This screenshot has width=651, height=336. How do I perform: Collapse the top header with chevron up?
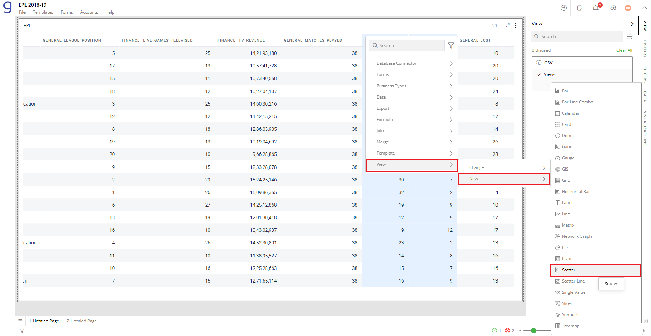644,8
